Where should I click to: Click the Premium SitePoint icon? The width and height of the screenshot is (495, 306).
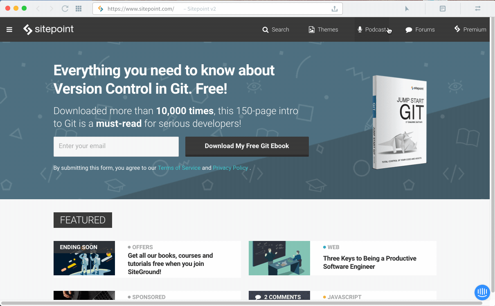click(x=457, y=29)
